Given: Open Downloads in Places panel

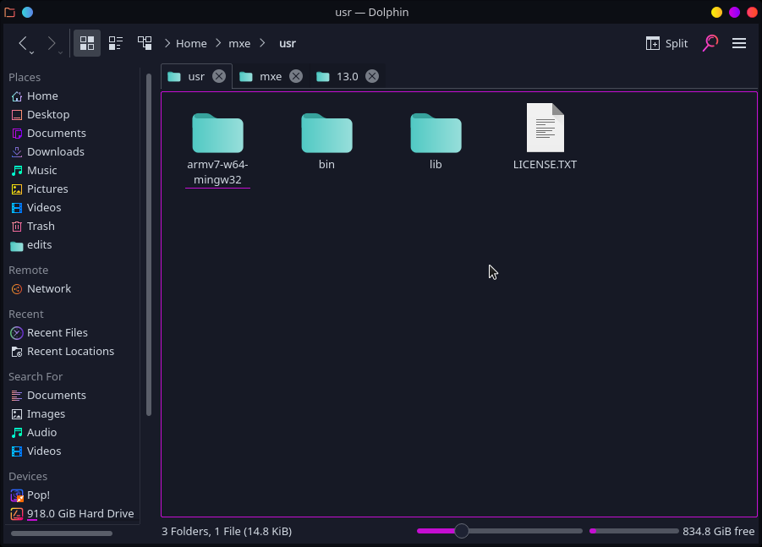Looking at the screenshot, I should (72, 151).
